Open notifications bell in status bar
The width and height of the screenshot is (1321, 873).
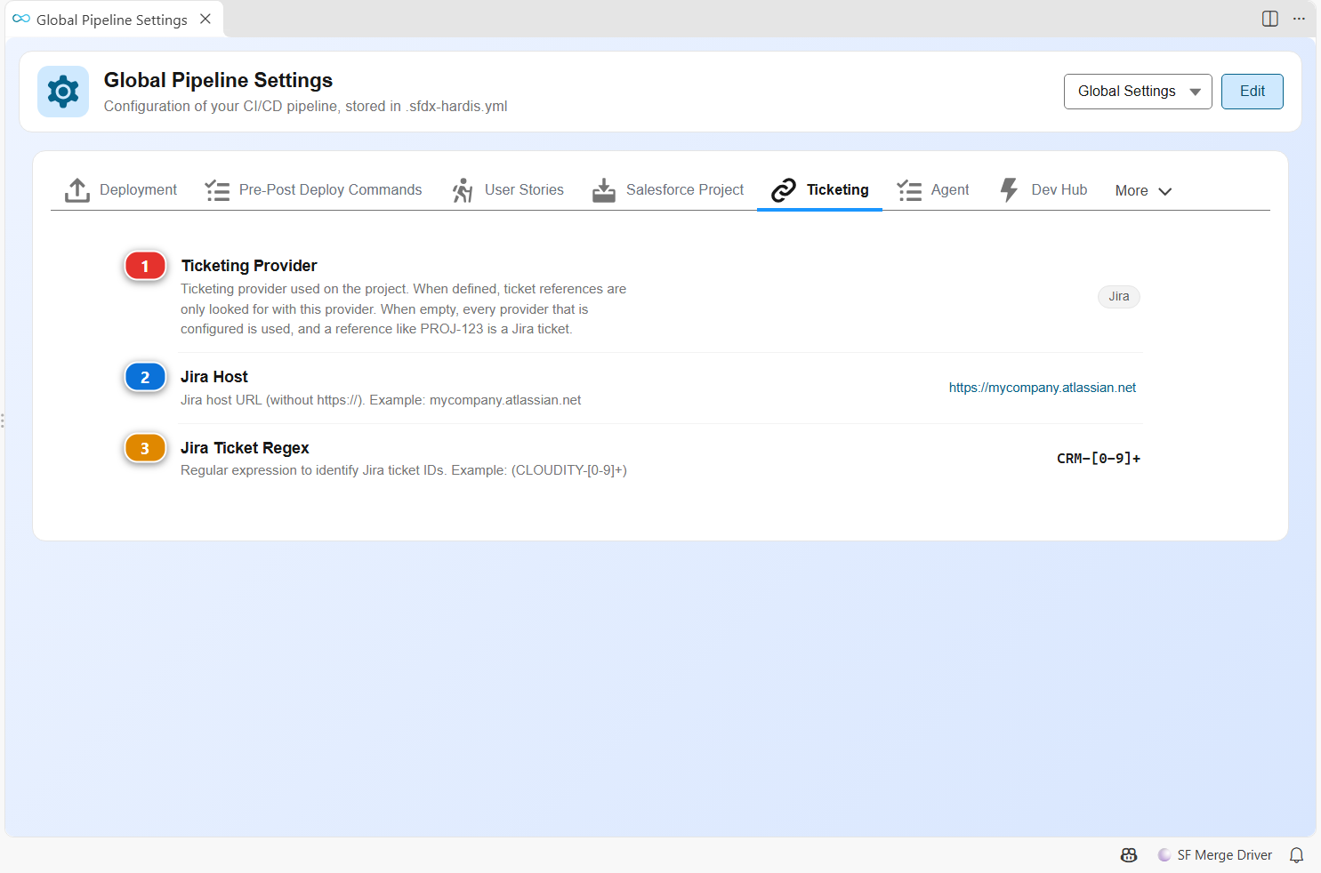tap(1297, 855)
